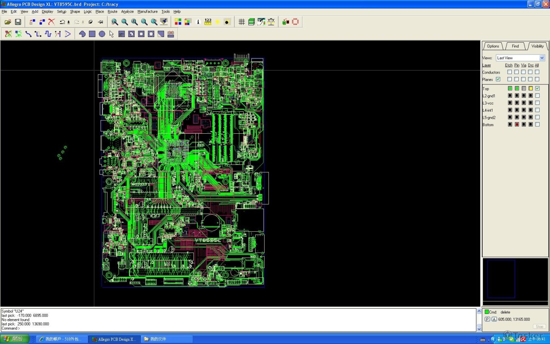The height and width of the screenshot is (344, 550).
Task: Open the Views dropdown list
Action: tap(542, 58)
